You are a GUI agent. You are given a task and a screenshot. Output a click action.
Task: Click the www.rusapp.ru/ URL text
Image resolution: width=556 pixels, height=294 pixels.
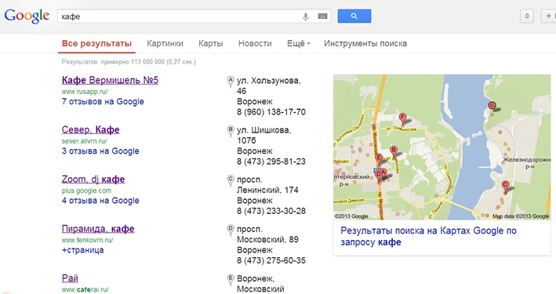click(85, 92)
